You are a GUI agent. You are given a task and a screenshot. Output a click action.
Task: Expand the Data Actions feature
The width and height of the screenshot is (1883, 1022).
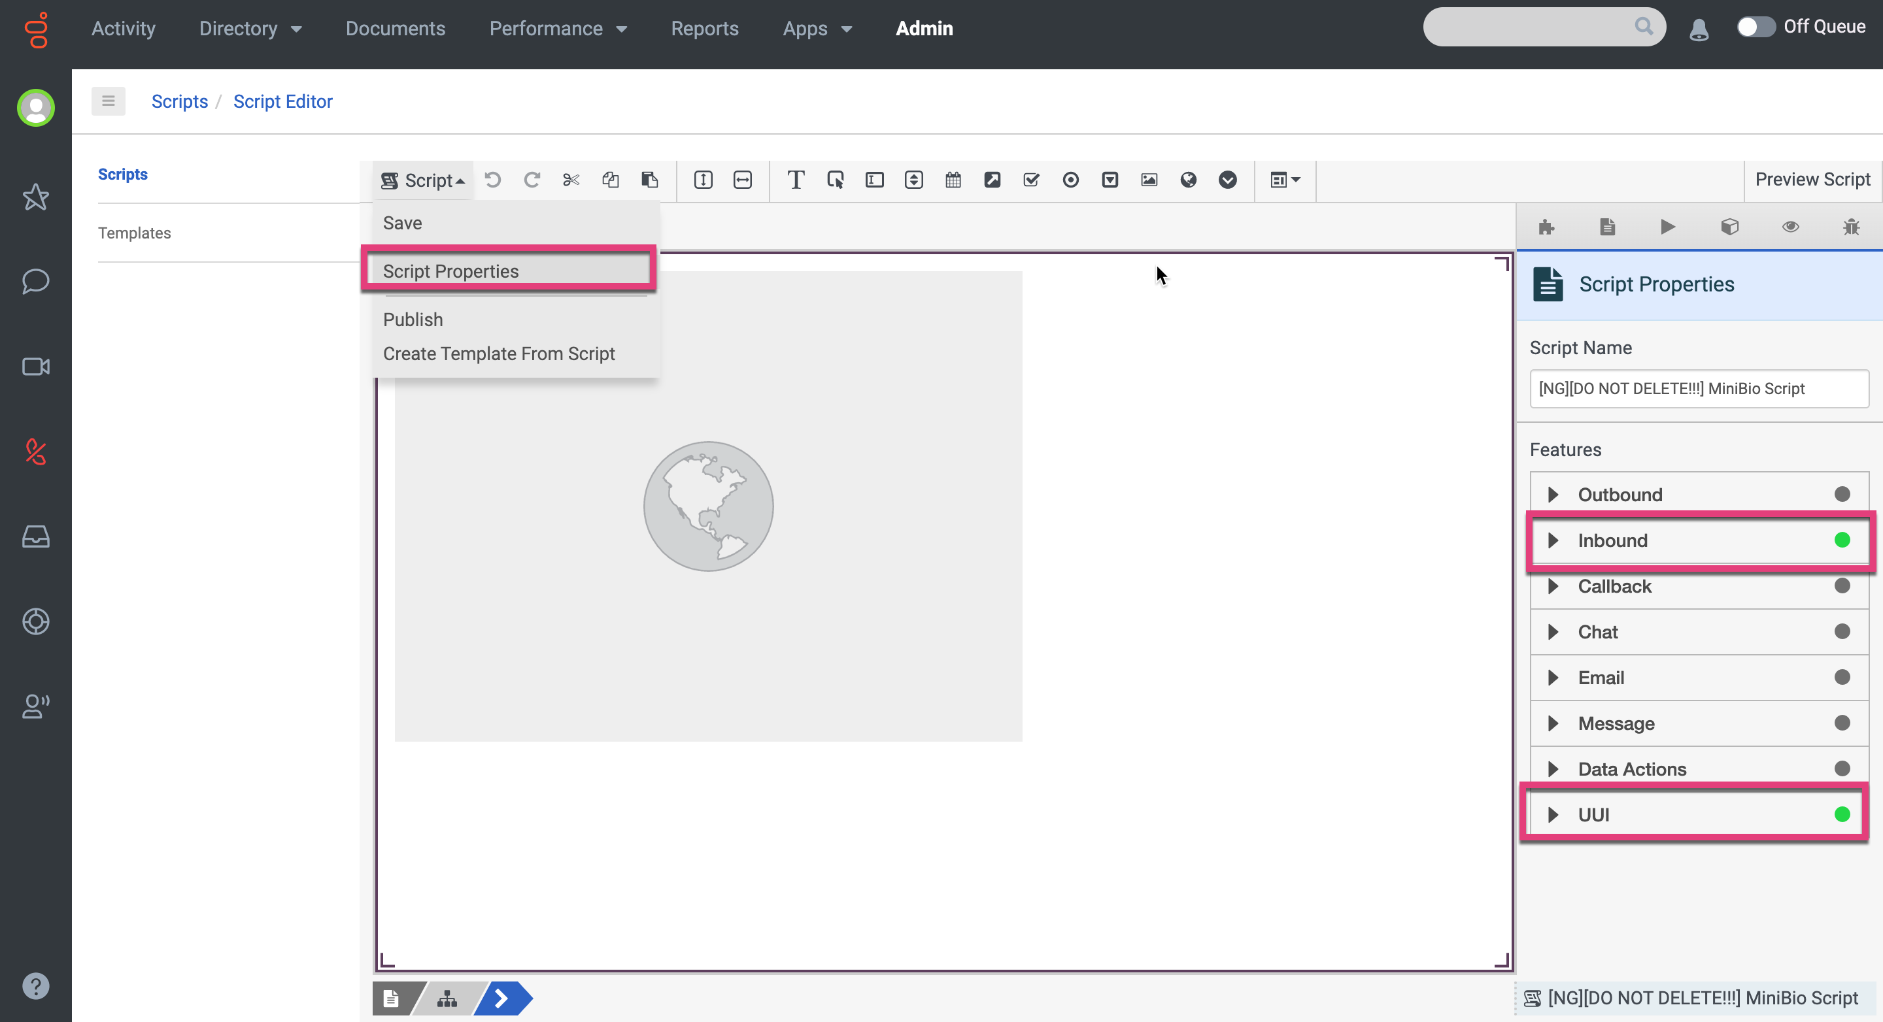click(1553, 768)
